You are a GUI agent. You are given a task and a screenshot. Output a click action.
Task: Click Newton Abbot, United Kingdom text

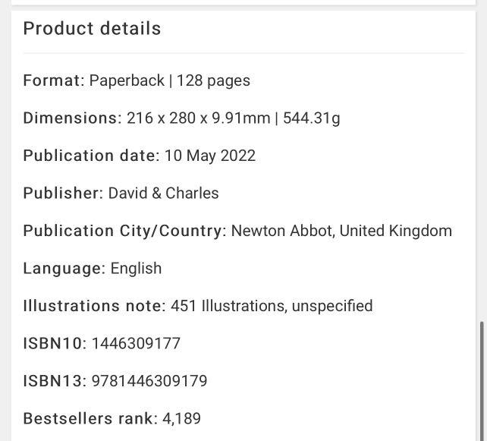click(x=341, y=231)
